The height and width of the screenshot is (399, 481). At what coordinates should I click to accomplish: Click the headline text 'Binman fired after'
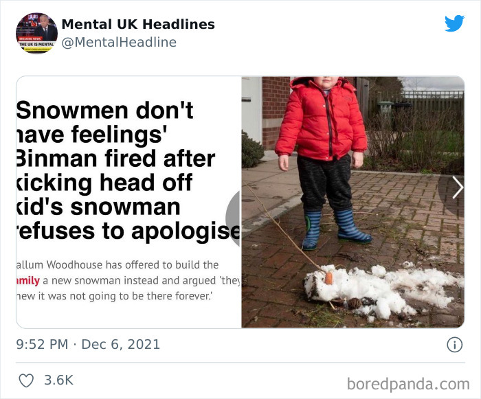click(115, 159)
